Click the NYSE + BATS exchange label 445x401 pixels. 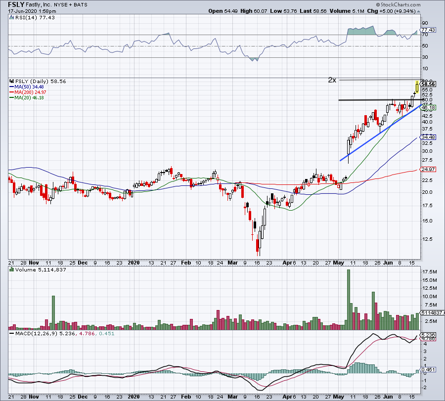(71, 5)
